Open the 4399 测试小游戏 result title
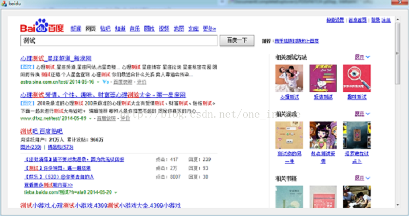 tap(100, 206)
